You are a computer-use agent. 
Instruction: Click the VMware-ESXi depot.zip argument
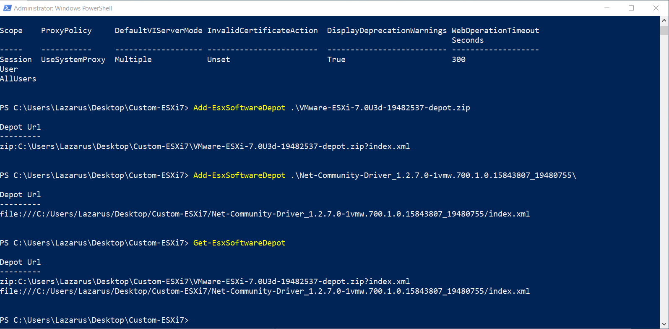tap(380, 108)
